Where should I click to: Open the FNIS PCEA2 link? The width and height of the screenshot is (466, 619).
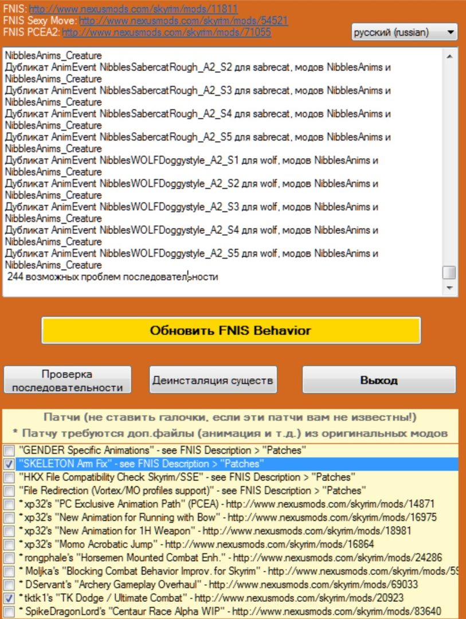tap(166, 32)
